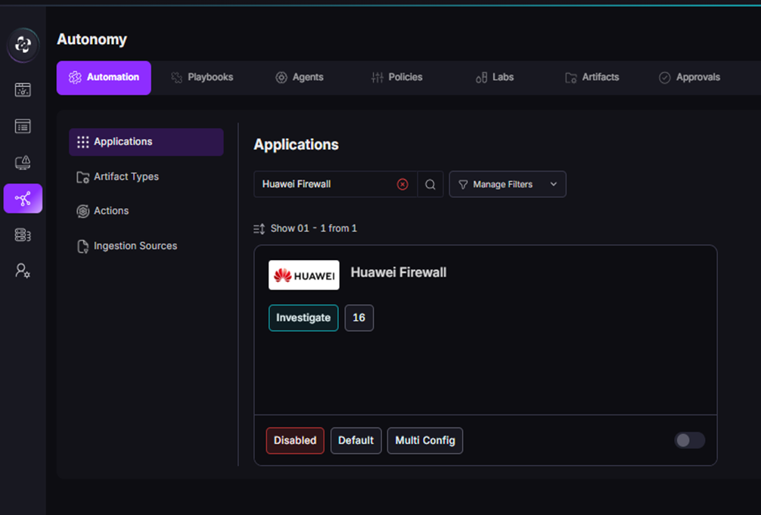Click the magnifier search button
The width and height of the screenshot is (761, 515).
(x=430, y=185)
